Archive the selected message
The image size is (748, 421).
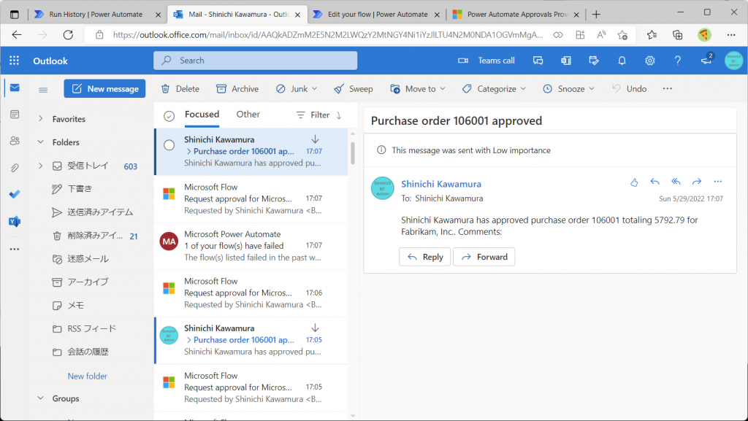point(237,89)
